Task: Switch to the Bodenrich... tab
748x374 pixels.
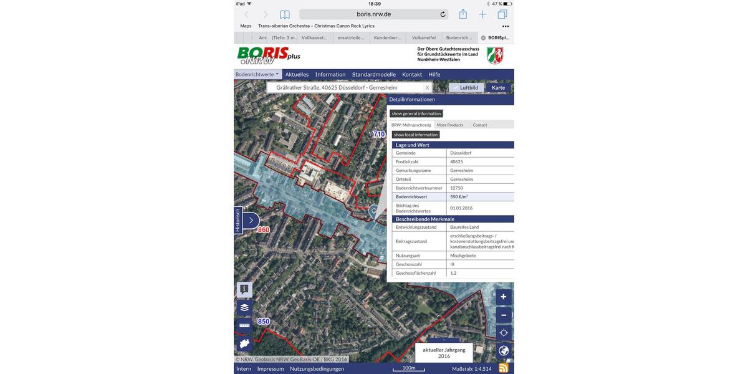Action: tap(459, 38)
